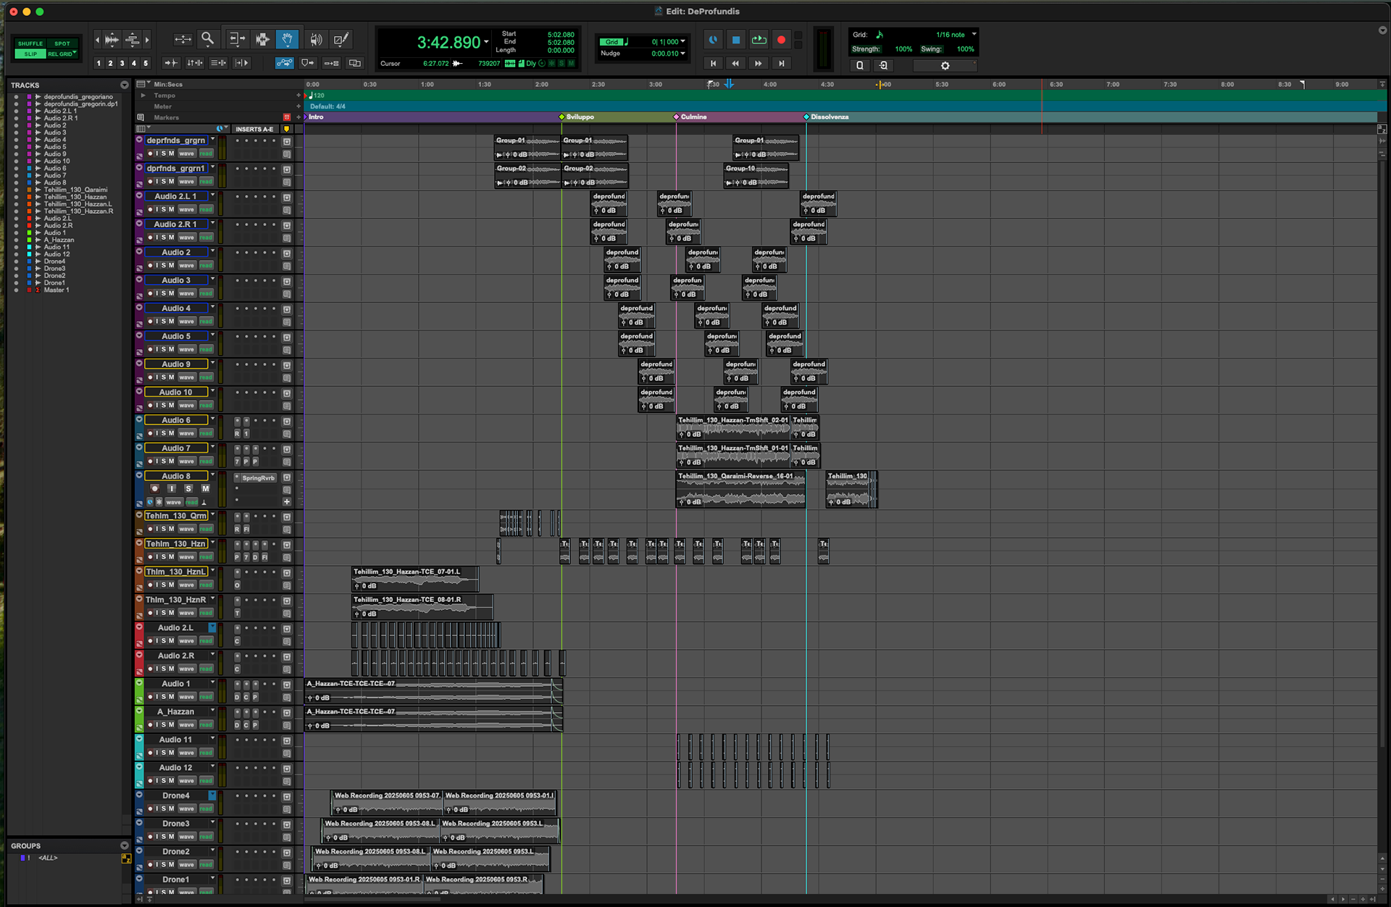Open the Tracks list popup menu
The height and width of the screenshot is (907, 1391).
(x=124, y=85)
